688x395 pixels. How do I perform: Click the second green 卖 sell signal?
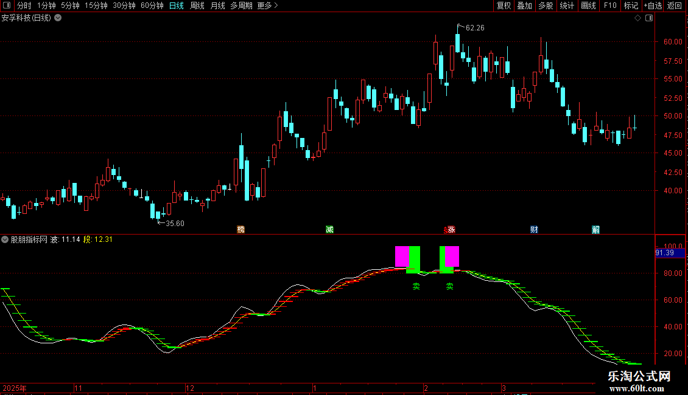[x=450, y=286]
